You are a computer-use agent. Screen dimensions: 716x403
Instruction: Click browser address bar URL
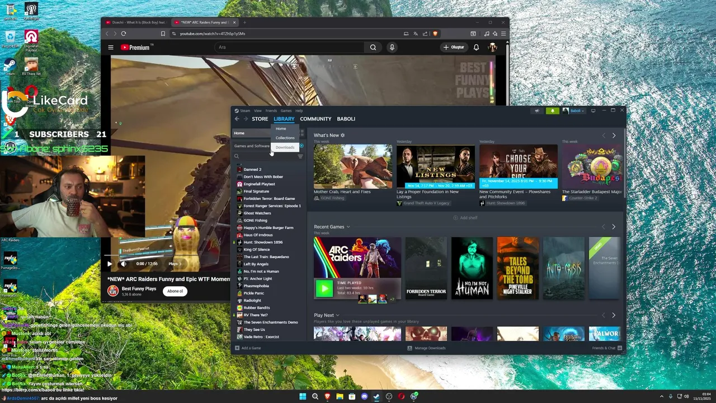pyautogui.click(x=213, y=34)
